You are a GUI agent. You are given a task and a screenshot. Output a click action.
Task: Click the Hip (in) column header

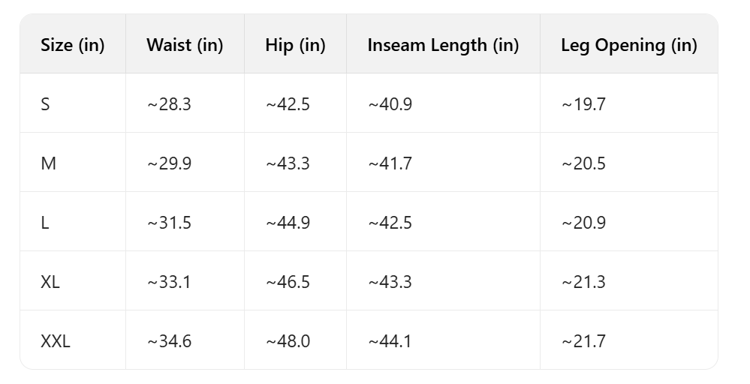pyautogui.click(x=295, y=45)
